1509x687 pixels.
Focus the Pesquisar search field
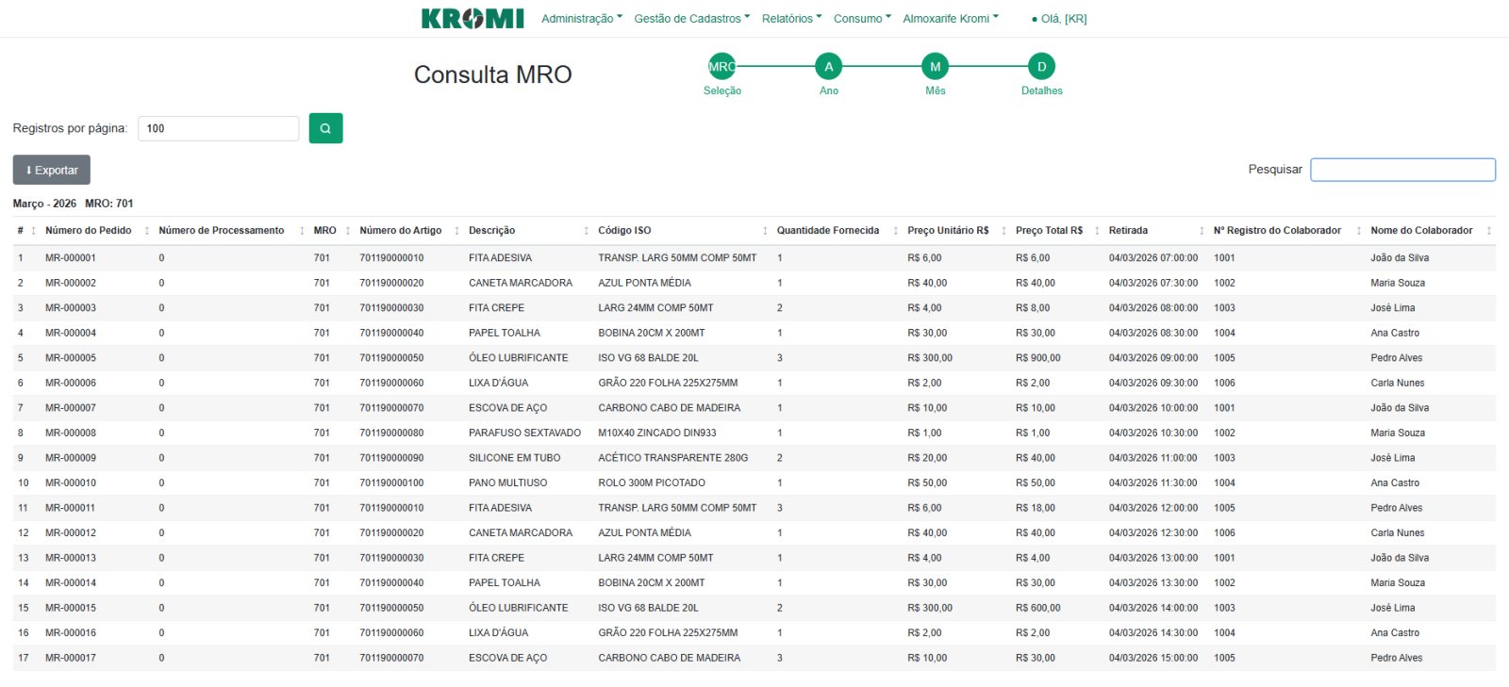tap(1402, 170)
